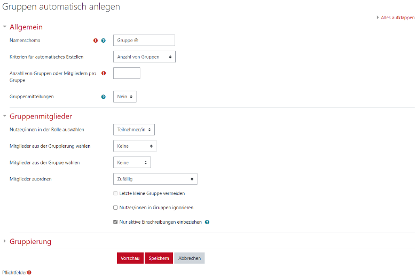This screenshot has height=277, width=416.
Task: Open the Gruppenmitteilungen Nein dropdown
Action: tap(125, 97)
